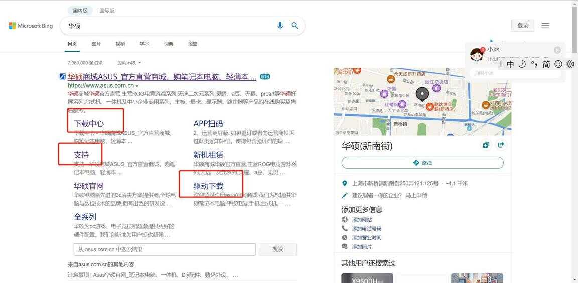This screenshot has height=283, width=578.
Task: Toggle the 中 Chinese/English input mode
Action: (x=510, y=64)
